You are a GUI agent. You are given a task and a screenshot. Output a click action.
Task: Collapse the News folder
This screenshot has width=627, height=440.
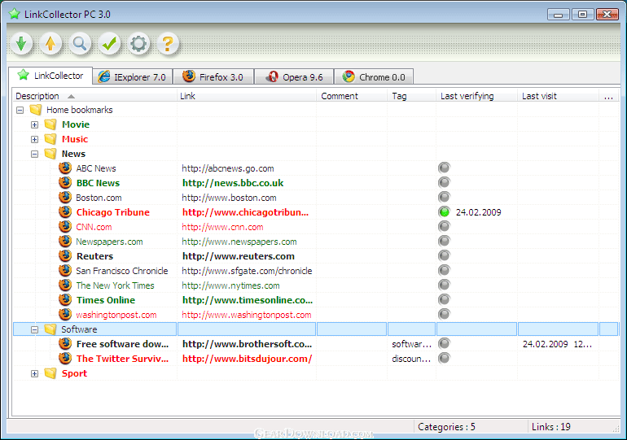(x=35, y=154)
